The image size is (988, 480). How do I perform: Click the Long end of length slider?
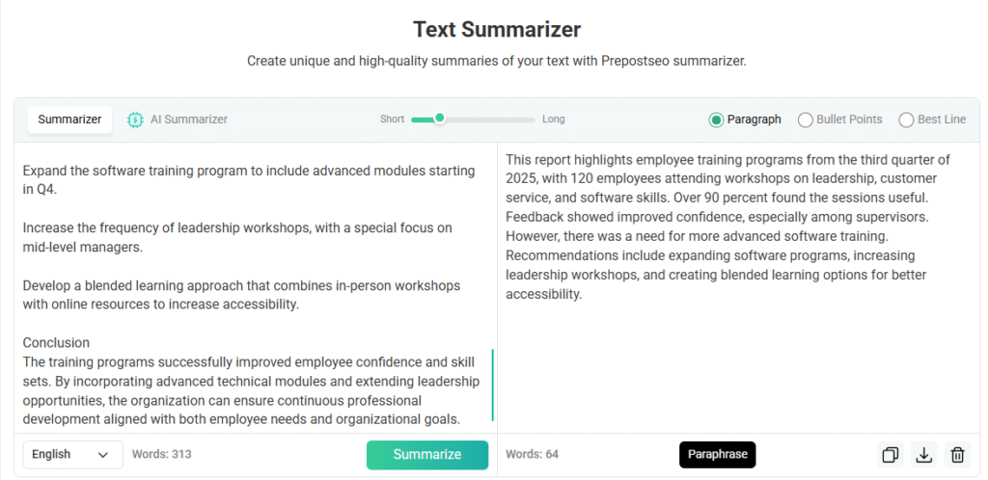pyautogui.click(x=553, y=120)
